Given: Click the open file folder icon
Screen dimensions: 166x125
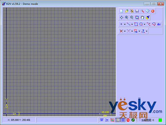Looking at the screenshot, I should coord(127,11).
